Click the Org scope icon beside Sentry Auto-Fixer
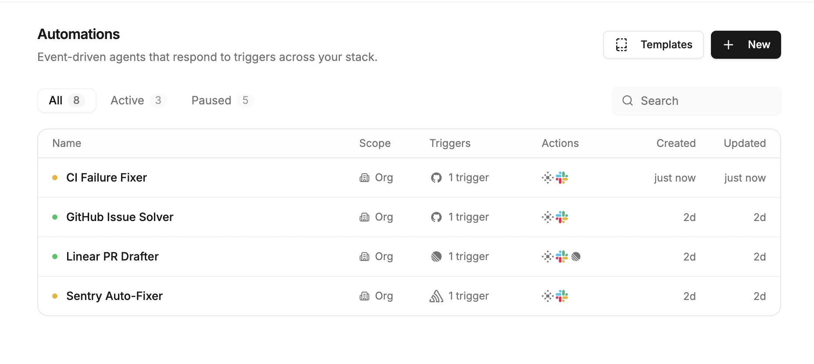This screenshot has height=364, width=814. [x=364, y=296]
